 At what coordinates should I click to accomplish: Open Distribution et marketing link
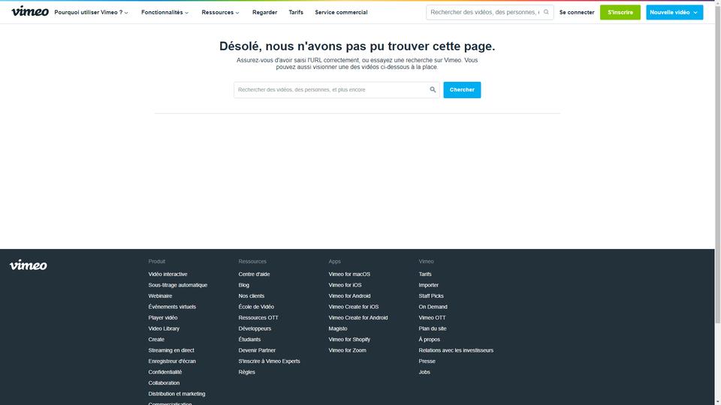(x=176, y=394)
